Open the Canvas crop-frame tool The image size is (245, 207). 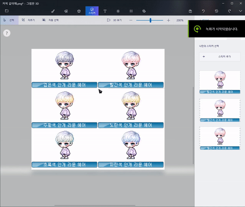click(131, 11)
